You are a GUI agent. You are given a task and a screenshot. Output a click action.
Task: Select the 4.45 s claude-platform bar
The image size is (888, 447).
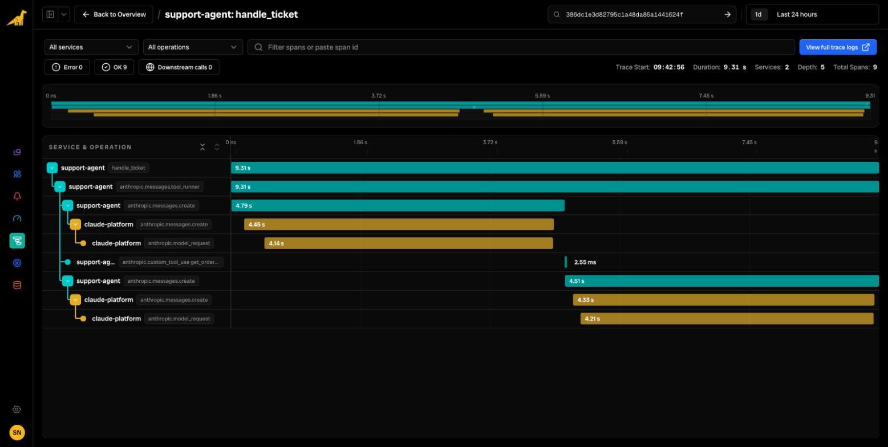tap(399, 225)
